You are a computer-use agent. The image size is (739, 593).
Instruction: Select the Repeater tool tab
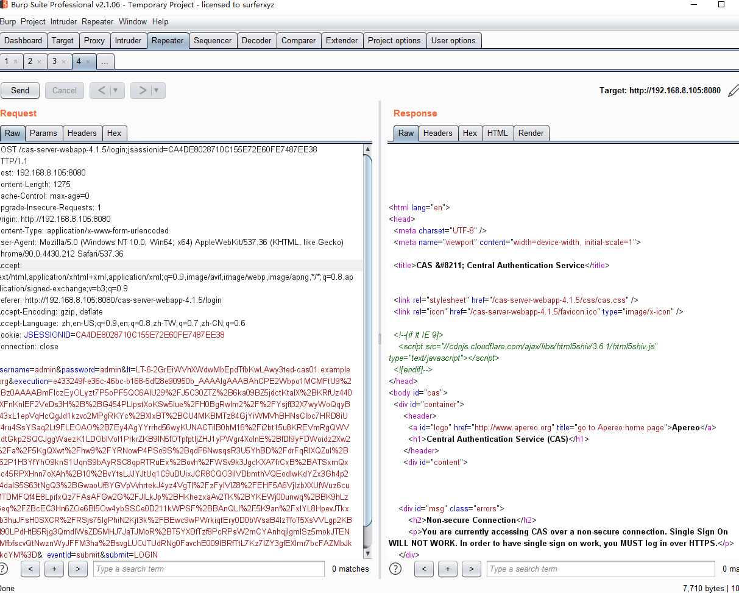(x=168, y=40)
